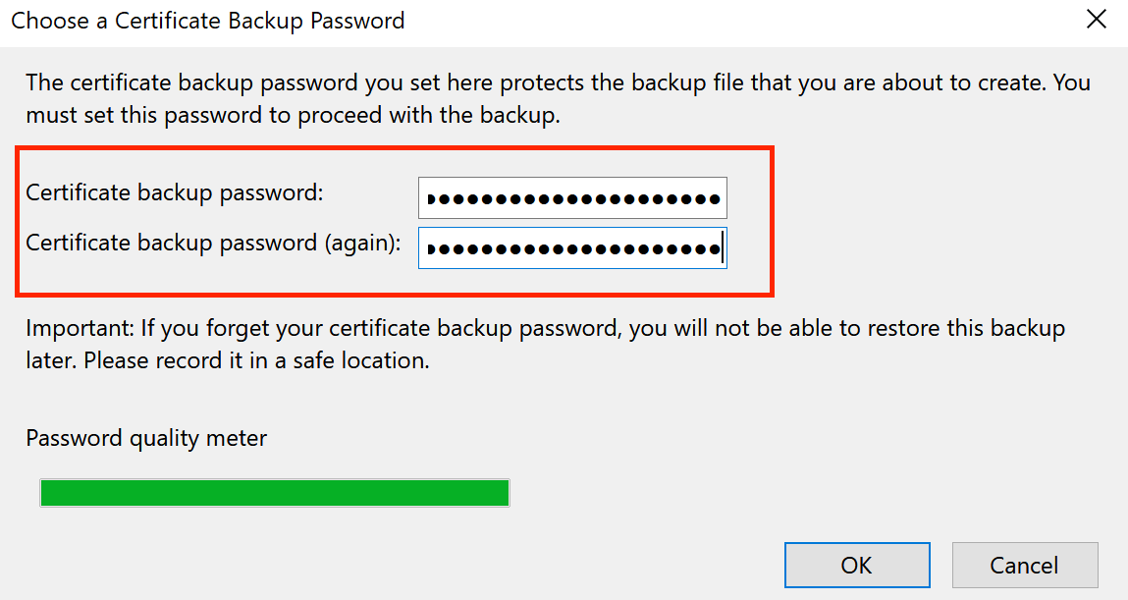Click the introductory instructions text at top
The height and width of the screenshot is (600, 1128).
pyautogui.click(x=491, y=98)
